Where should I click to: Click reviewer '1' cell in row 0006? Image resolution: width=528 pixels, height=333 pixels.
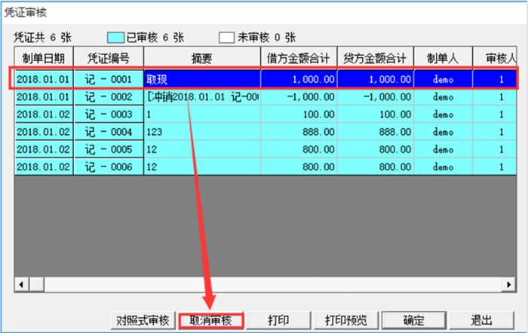click(495, 166)
